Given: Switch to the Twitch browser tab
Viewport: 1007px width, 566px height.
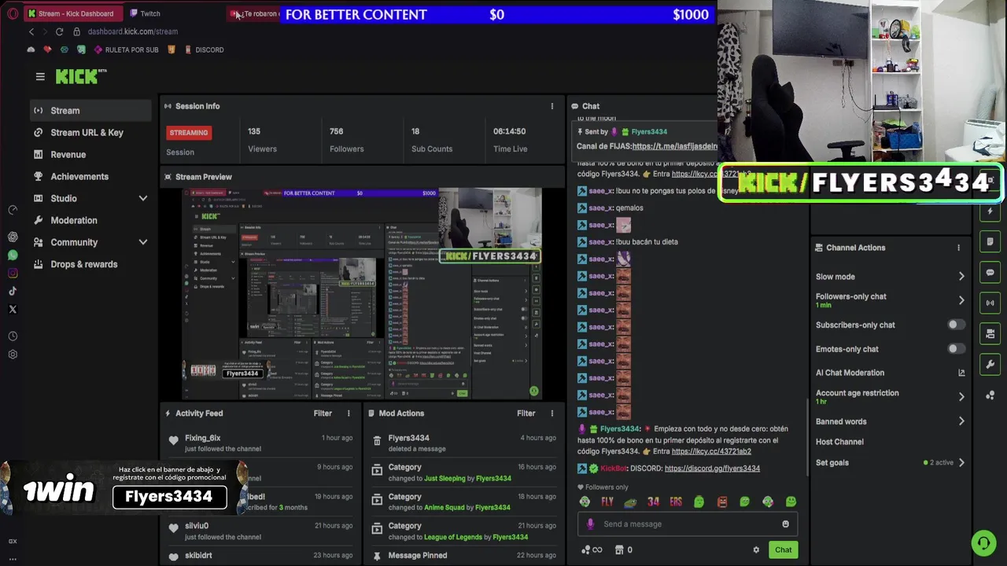Looking at the screenshot, I should click(149, 13).
